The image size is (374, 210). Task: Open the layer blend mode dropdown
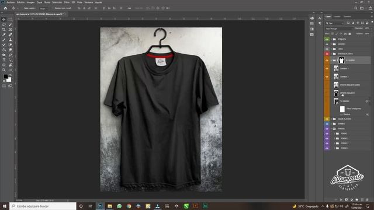pyautogui.click(x=339, y=29)
